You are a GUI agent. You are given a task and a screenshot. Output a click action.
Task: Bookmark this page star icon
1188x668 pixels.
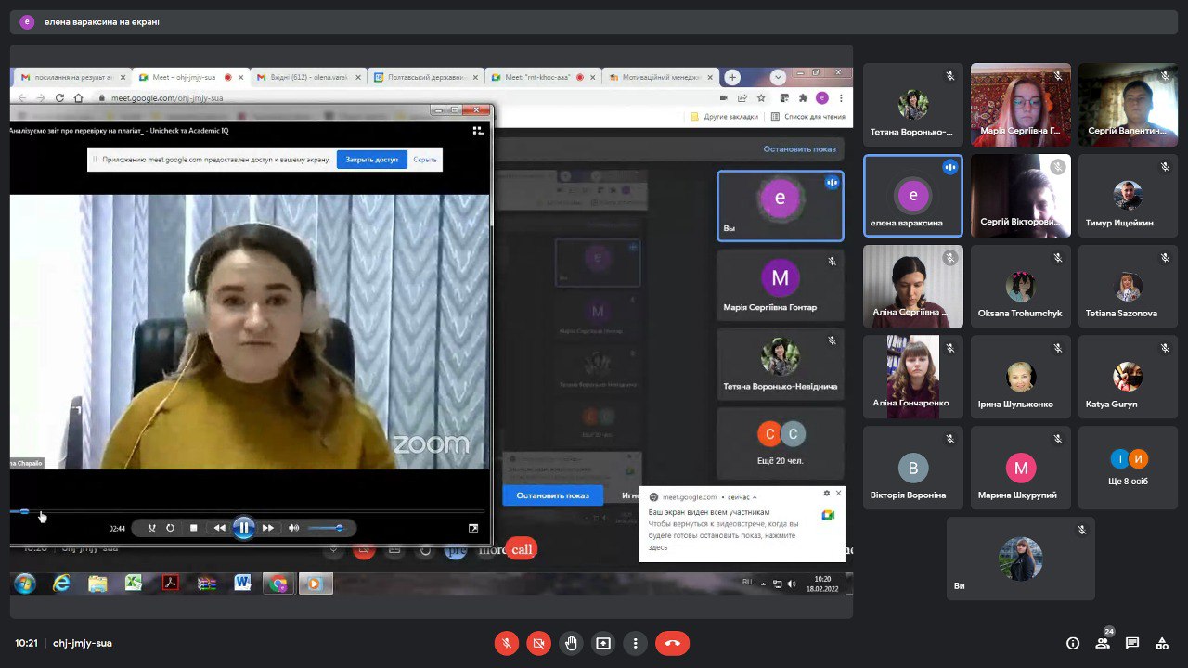(x=761, y=97)
